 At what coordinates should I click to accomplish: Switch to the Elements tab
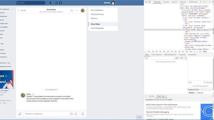(157, 2)
